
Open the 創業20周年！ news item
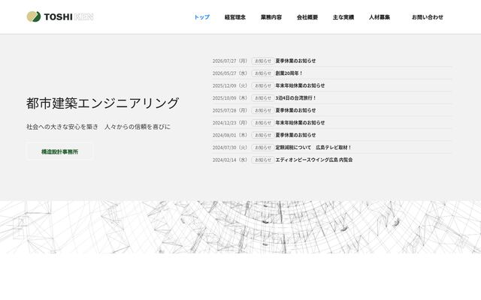pyautogui.click(x=289, y=73)
